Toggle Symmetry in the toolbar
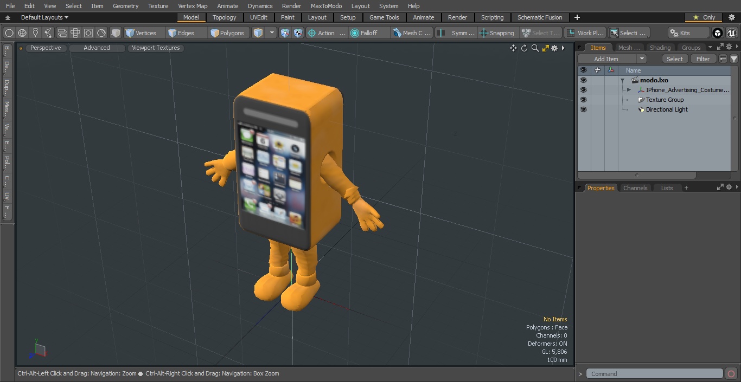This screenshot has width=741, height=382. (457, 33)
